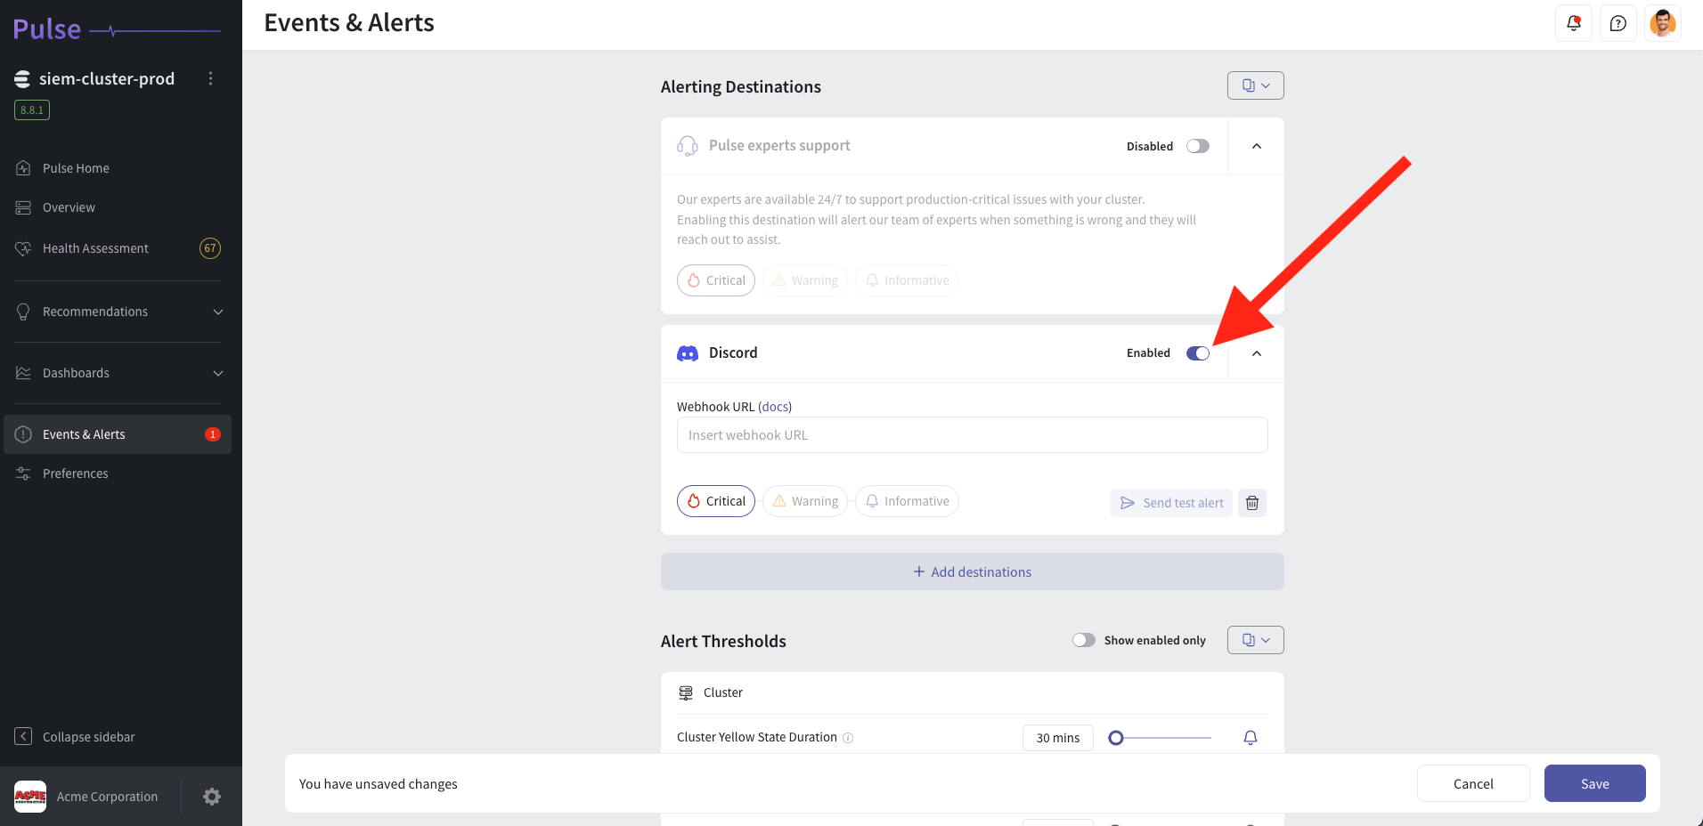Collapse the Discord destination section

[1256, 353]
